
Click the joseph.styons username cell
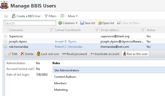point(18,42)
